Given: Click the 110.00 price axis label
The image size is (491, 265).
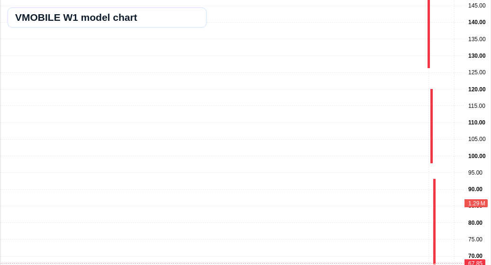Looking at the screenshot, I should [x=477, y=123].
